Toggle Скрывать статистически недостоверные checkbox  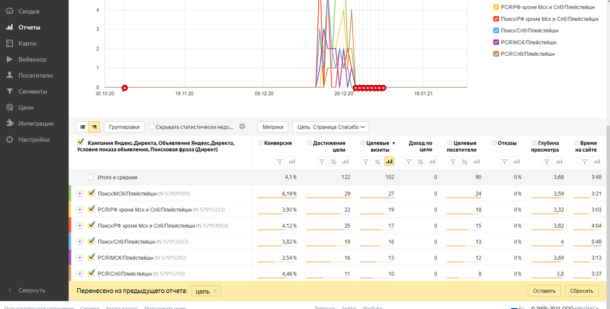[x=151, y=127]
